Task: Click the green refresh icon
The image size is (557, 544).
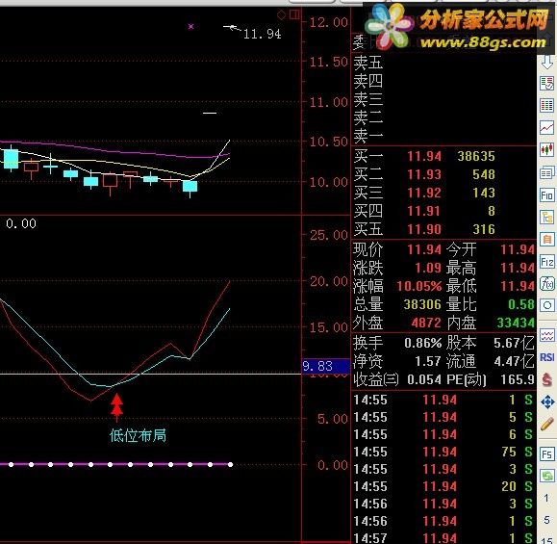Action: [x=547, y=476]
